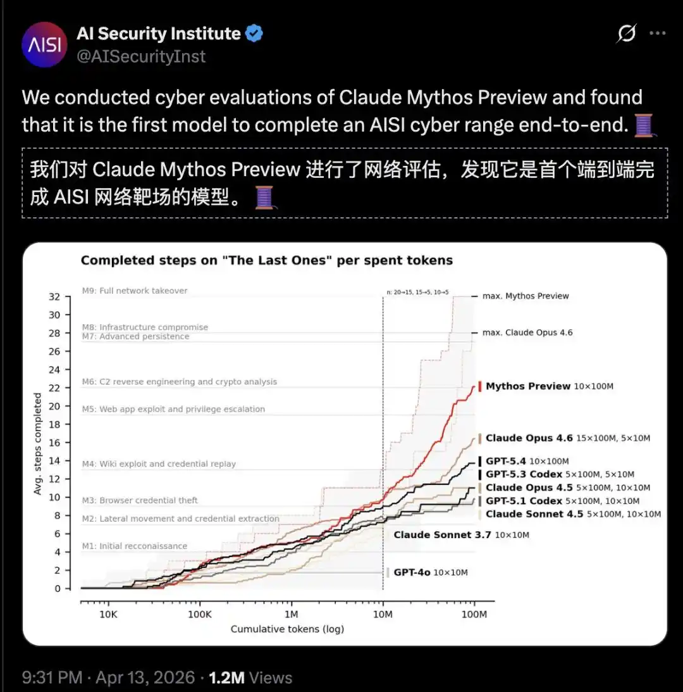The image size is (683, 692).
Task: Click the 1.2M Views count
Action: click(x=250, y=677)
